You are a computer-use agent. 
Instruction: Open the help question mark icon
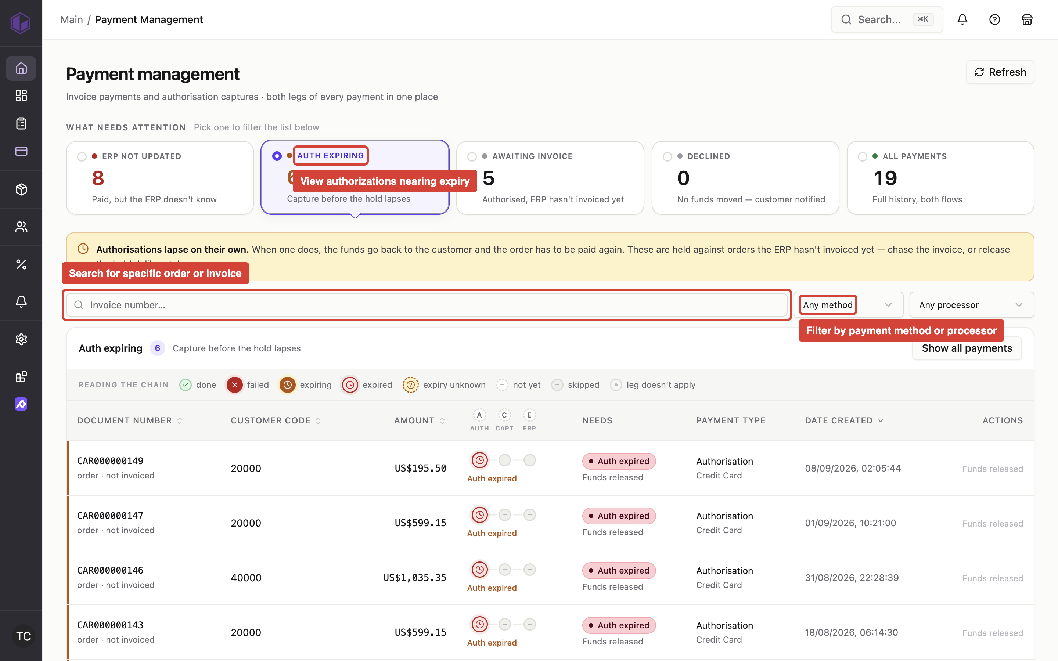(994, 19)
